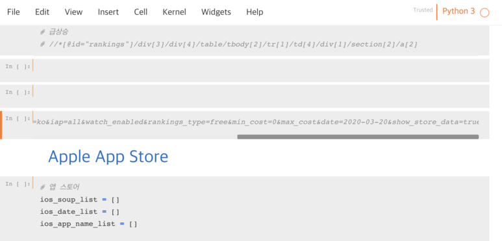Click the horizontal scrollbar in the URL cell

coord(358,137)
